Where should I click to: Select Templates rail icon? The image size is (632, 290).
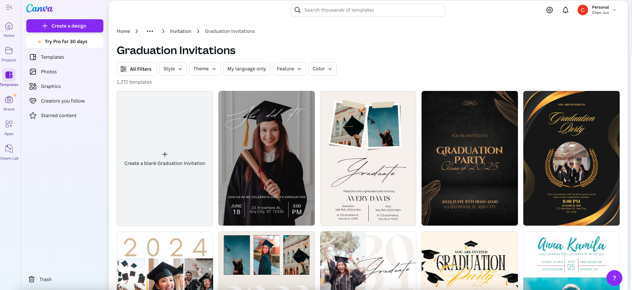pos(9,75)
